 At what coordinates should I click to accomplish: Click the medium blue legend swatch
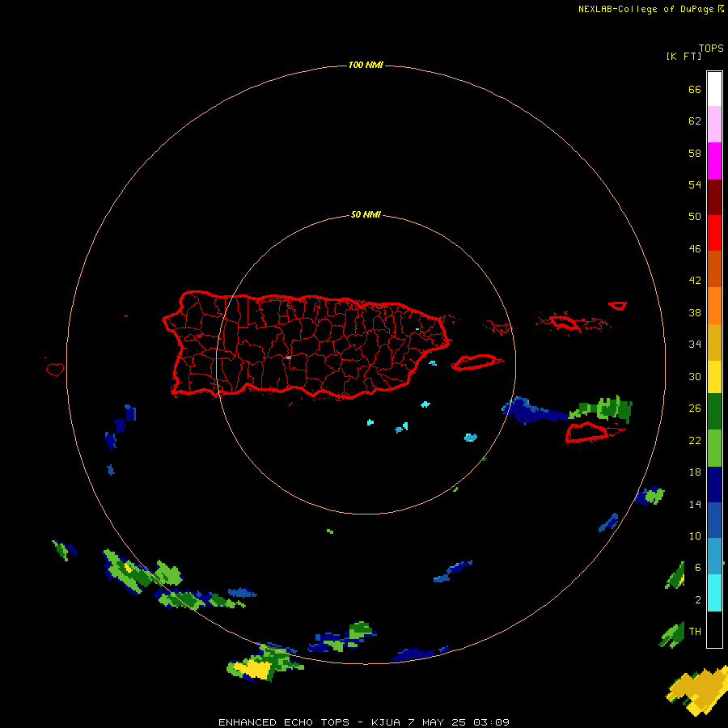pyautogui.click(x=714, y=520)
